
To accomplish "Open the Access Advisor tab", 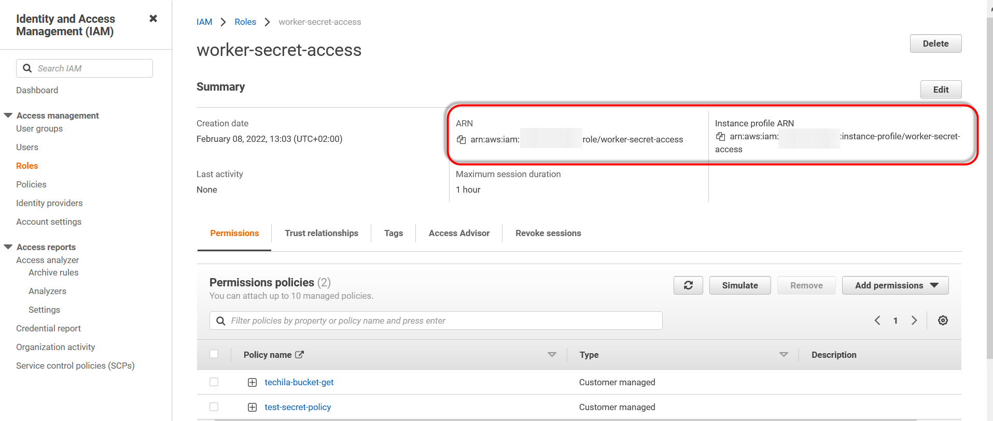I will 459,233.
